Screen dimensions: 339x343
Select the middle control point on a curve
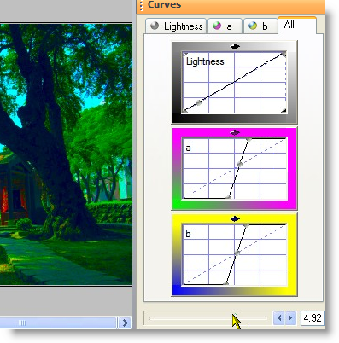(239, 164)
